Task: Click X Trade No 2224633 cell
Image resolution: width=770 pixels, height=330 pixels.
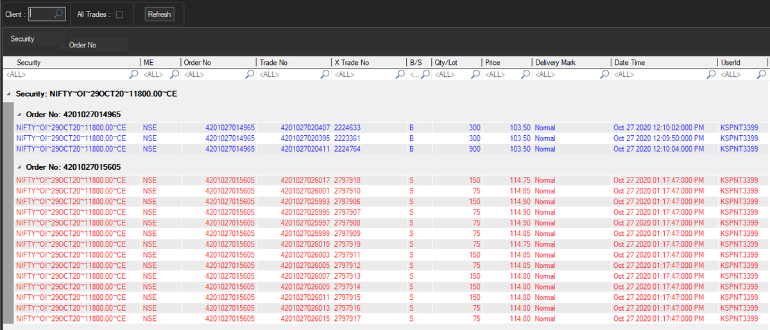Action: pos(369,128)
